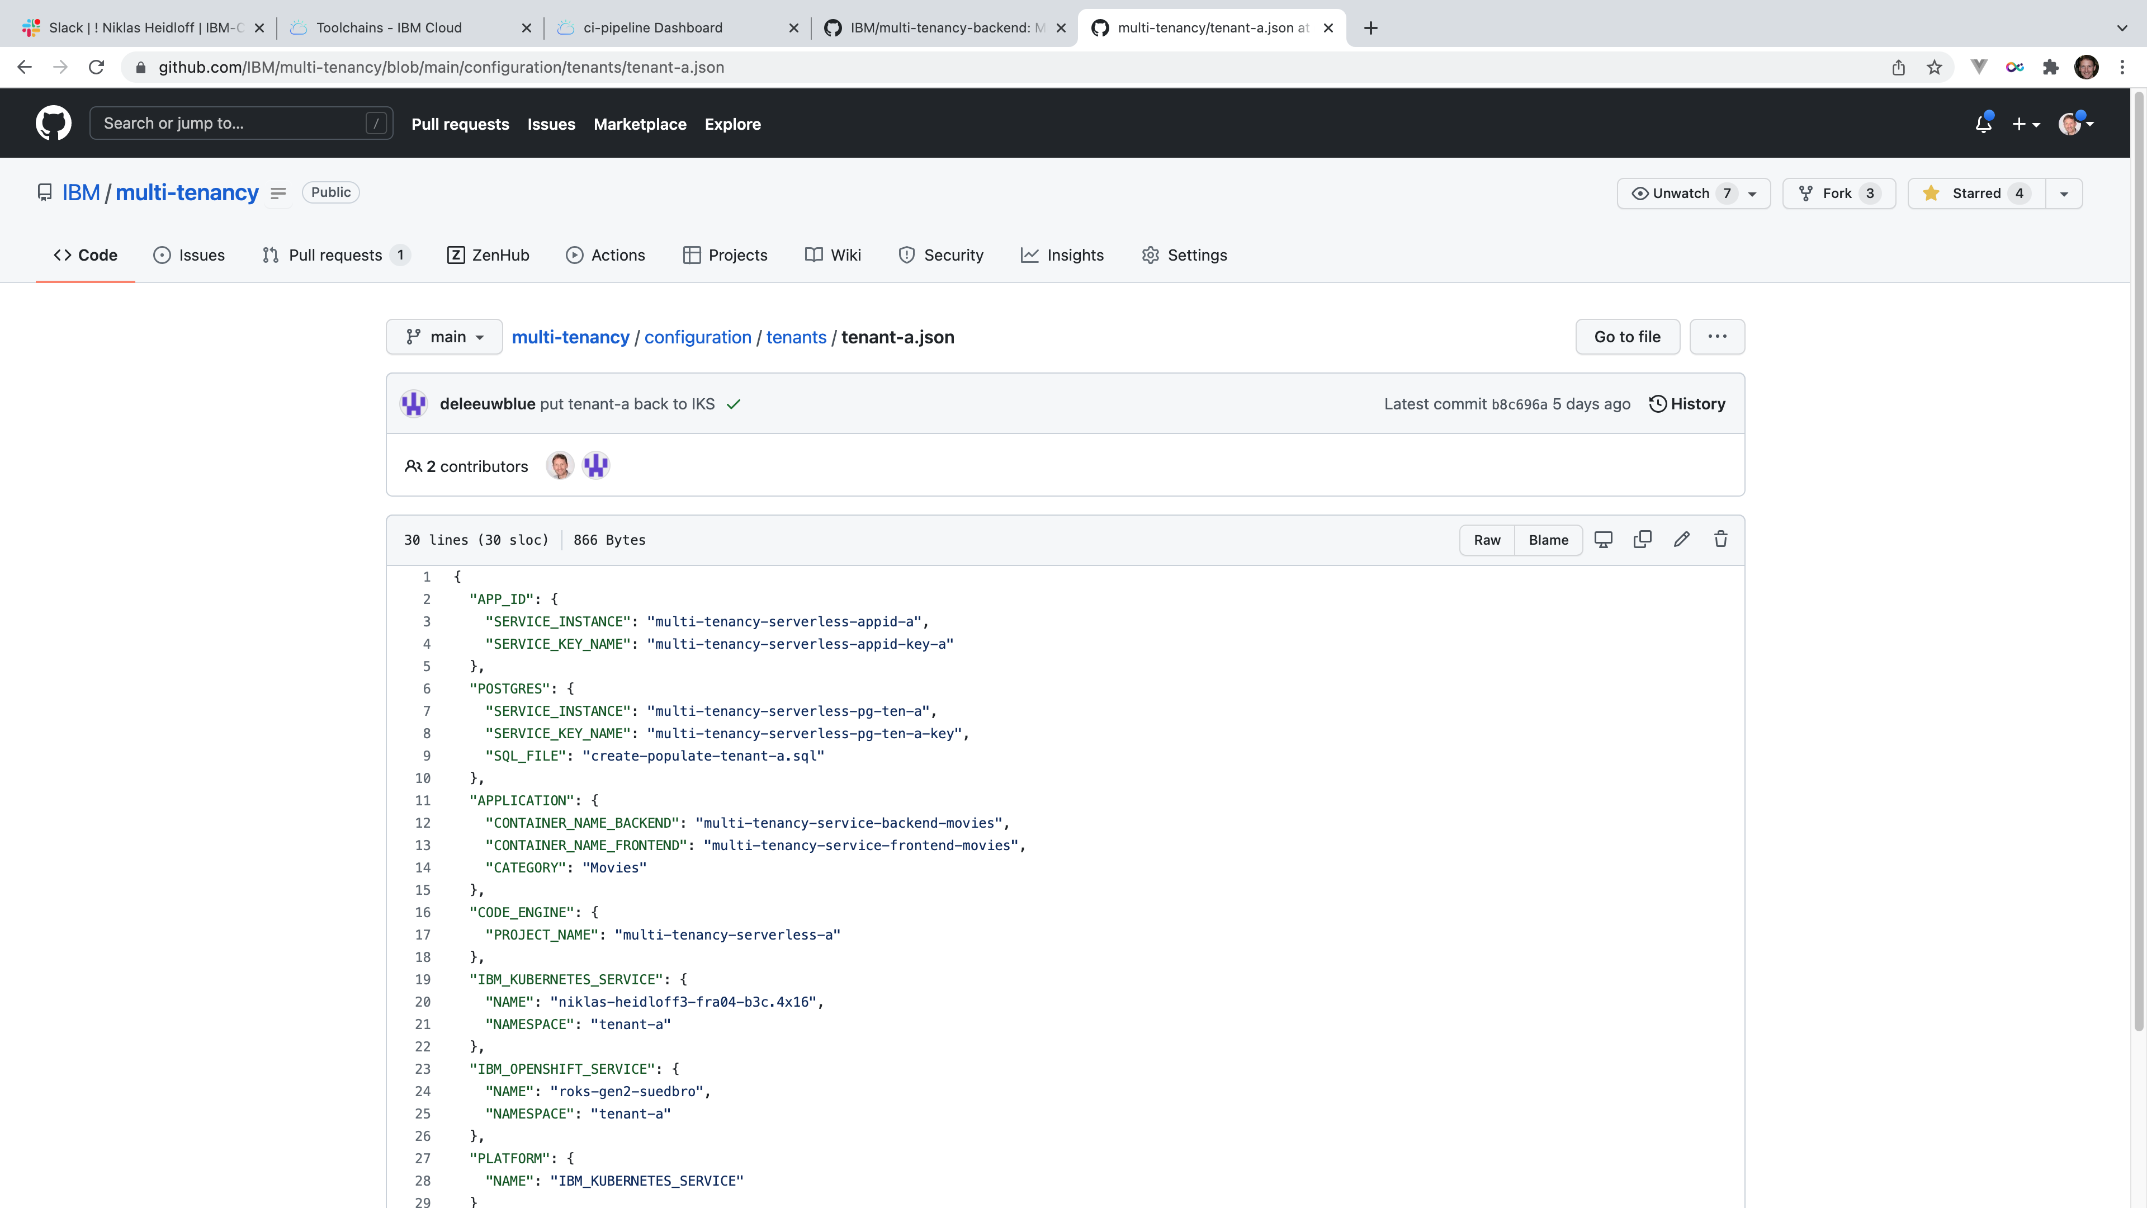Click the Search or jump to field

pos(241,124)
